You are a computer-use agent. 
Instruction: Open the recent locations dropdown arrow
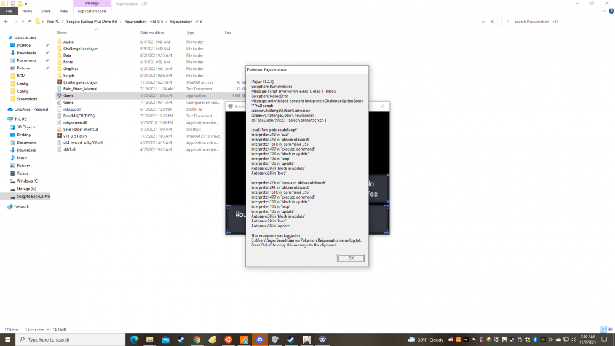coord(23,22)
